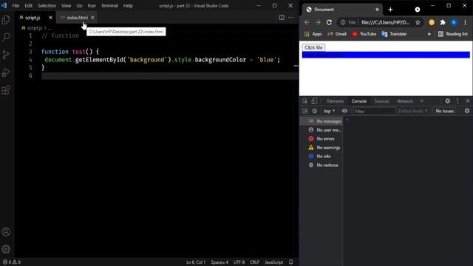Open notifications bell in status bar
The height and width of the screenshot is (266, 473).
290,262
